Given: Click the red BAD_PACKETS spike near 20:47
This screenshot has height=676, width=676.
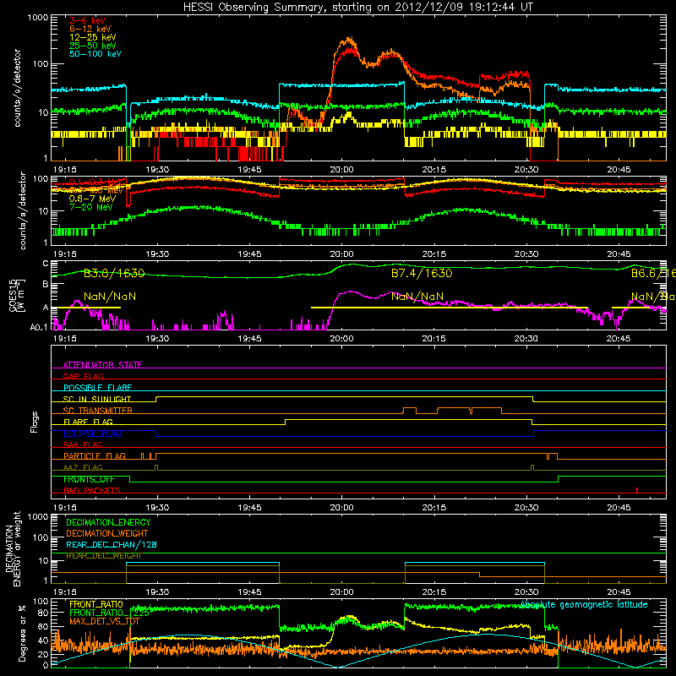Looking at the screenshot, I should pyautogui.click(x=637, y=490).
